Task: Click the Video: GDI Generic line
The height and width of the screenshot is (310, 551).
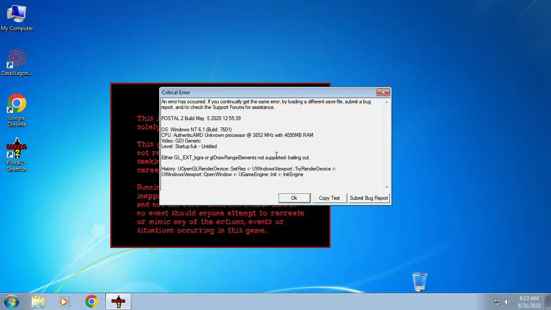Action: [x=181, y=141]
